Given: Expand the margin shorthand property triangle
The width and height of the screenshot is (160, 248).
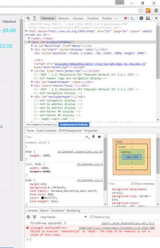Looking at the screenshot, I should click(42, 184).
